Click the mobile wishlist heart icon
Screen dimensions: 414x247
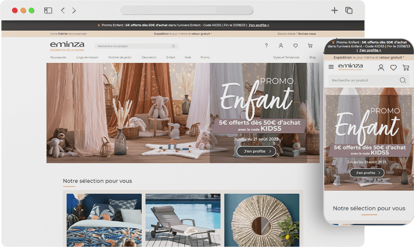tap(393, 67)
